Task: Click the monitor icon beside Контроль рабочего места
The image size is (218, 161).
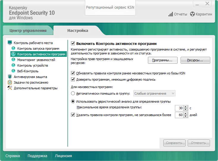Action: click(10, 43)
